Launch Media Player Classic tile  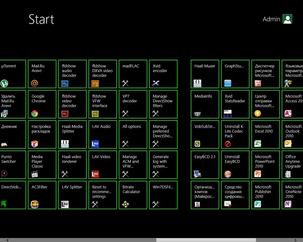42,165
